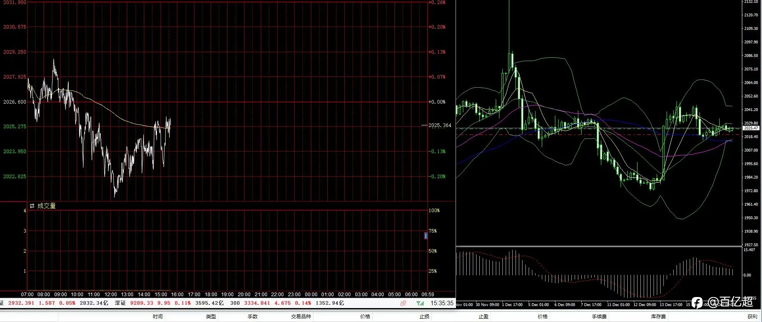Select the turnover value 2832.34亿
The image size is (762, 322).
94,303
